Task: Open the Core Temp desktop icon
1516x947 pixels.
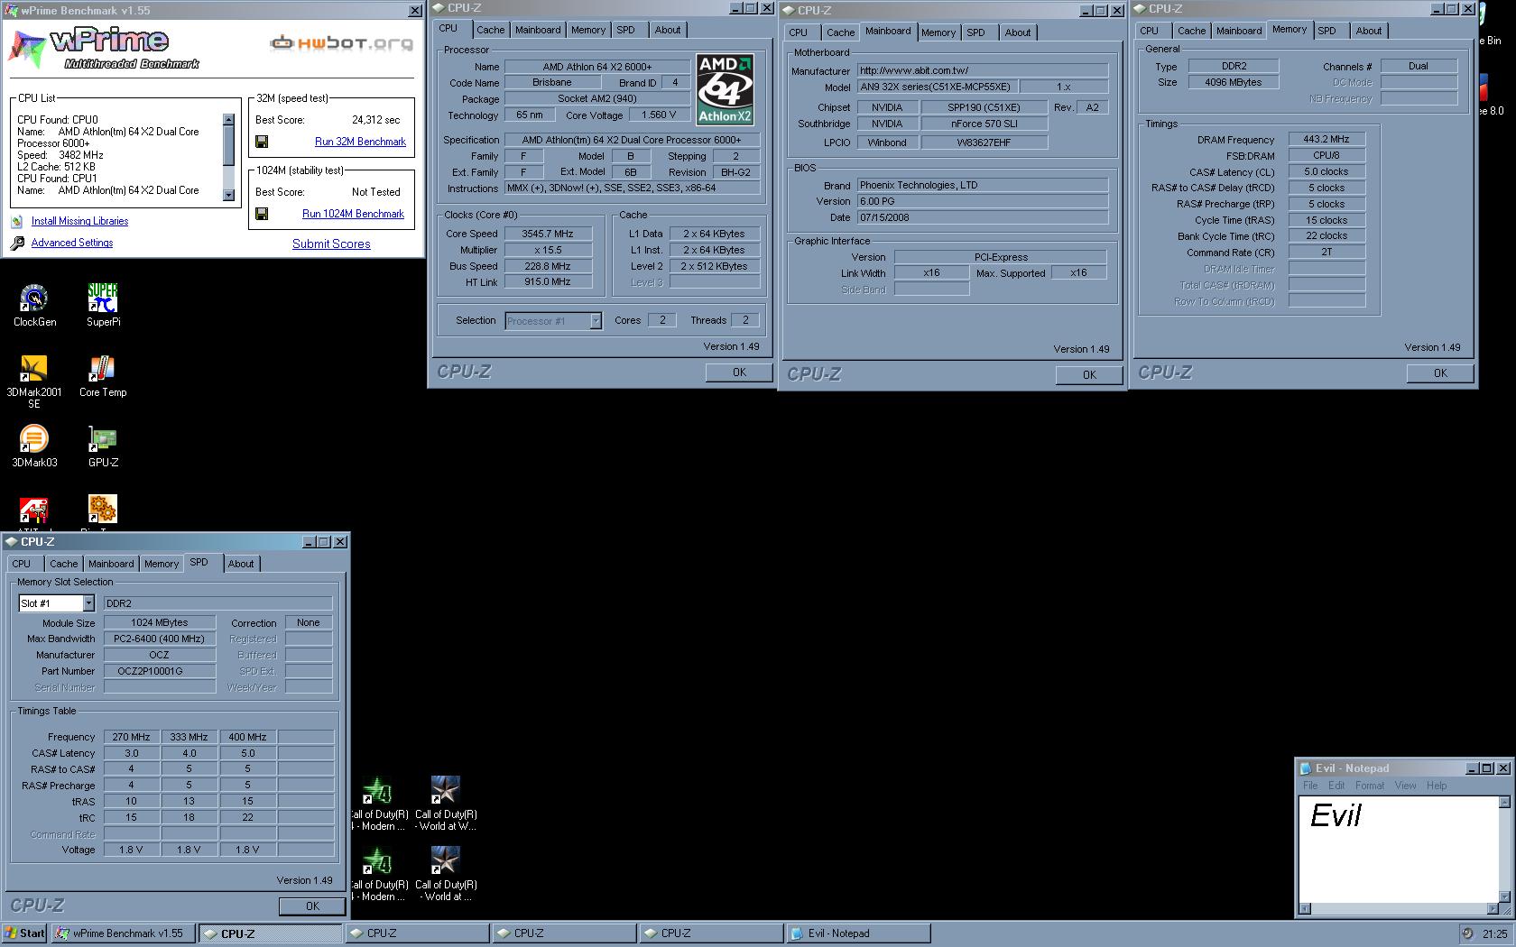Action: (103, 369)
